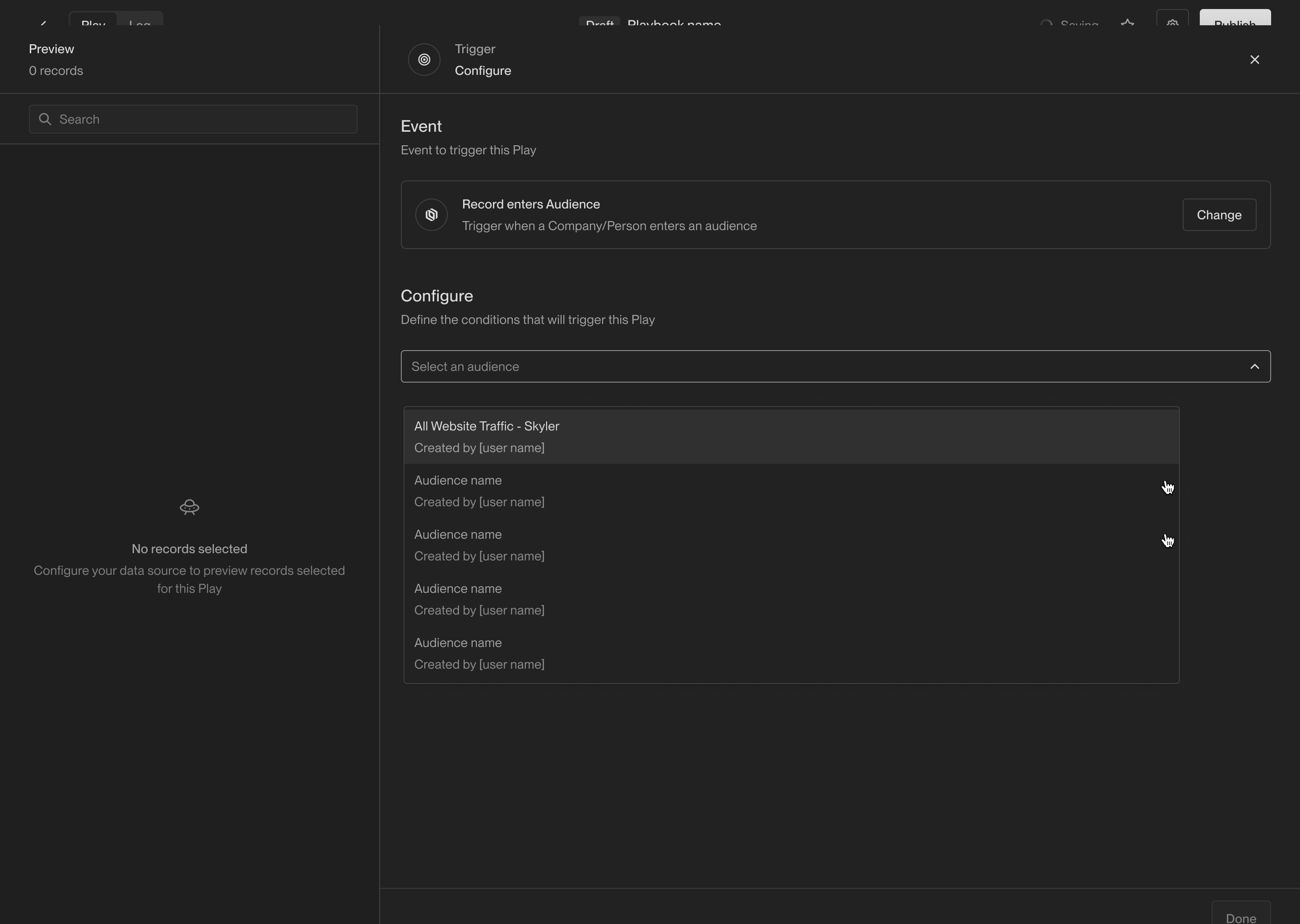
Task: Click the star favorite icon
Action: pyautogui.click(x=1127, y=23)
